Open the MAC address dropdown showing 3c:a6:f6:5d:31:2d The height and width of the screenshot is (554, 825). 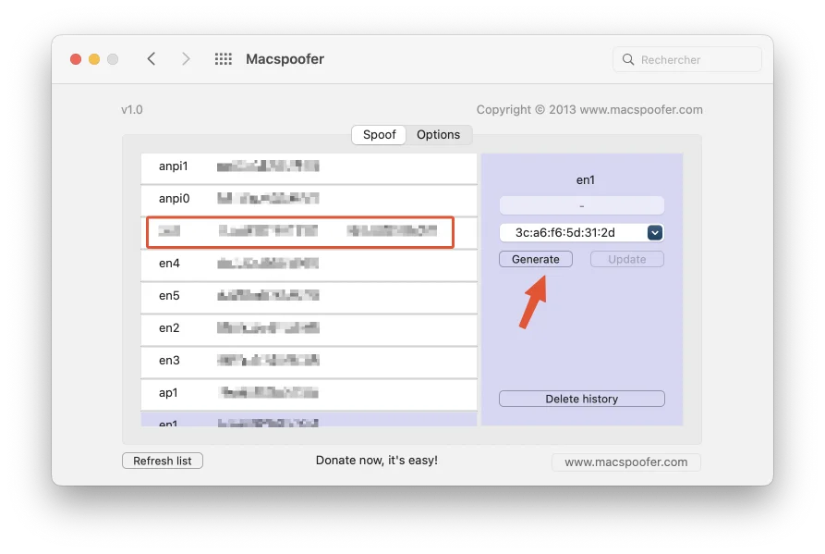pos(655,232)
